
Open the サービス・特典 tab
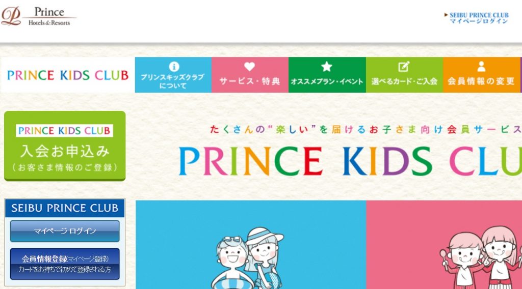coord(250,75)
